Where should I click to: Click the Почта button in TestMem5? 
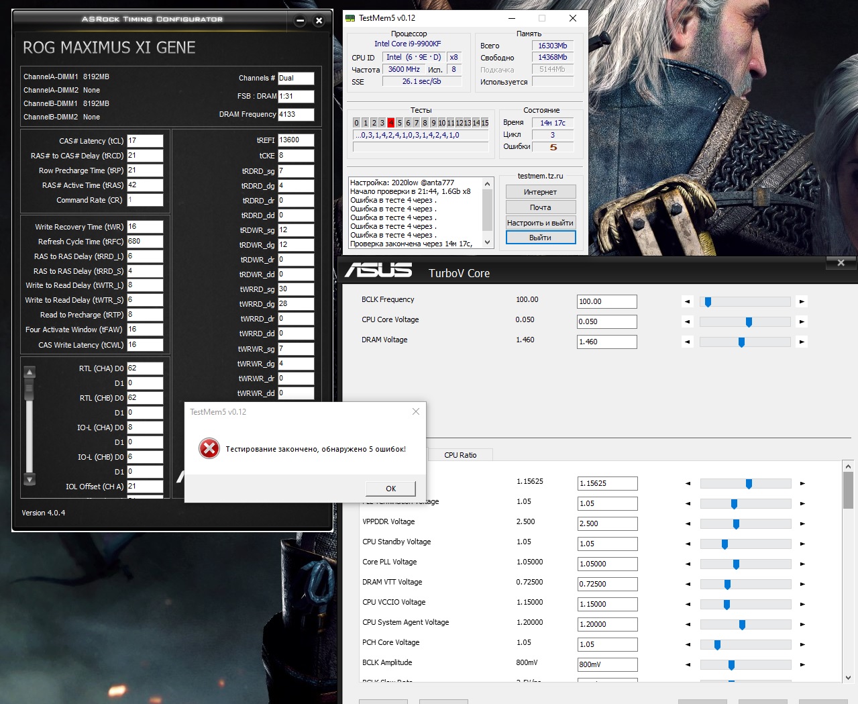(x=540, y=207)
